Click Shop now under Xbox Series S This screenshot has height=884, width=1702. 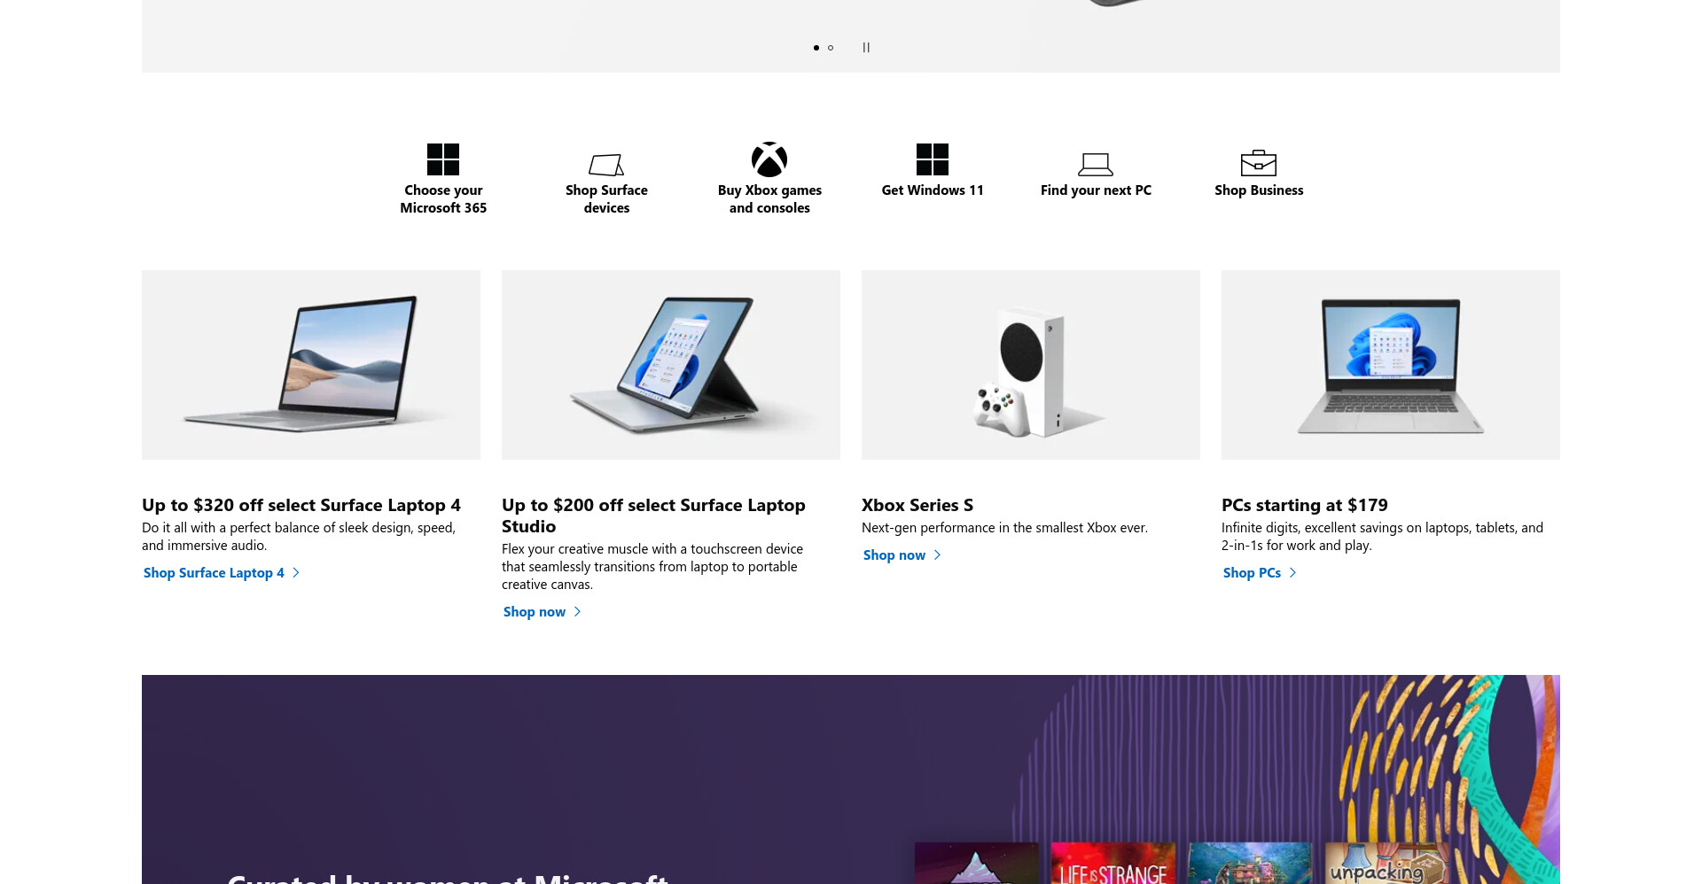click(894, 555)
